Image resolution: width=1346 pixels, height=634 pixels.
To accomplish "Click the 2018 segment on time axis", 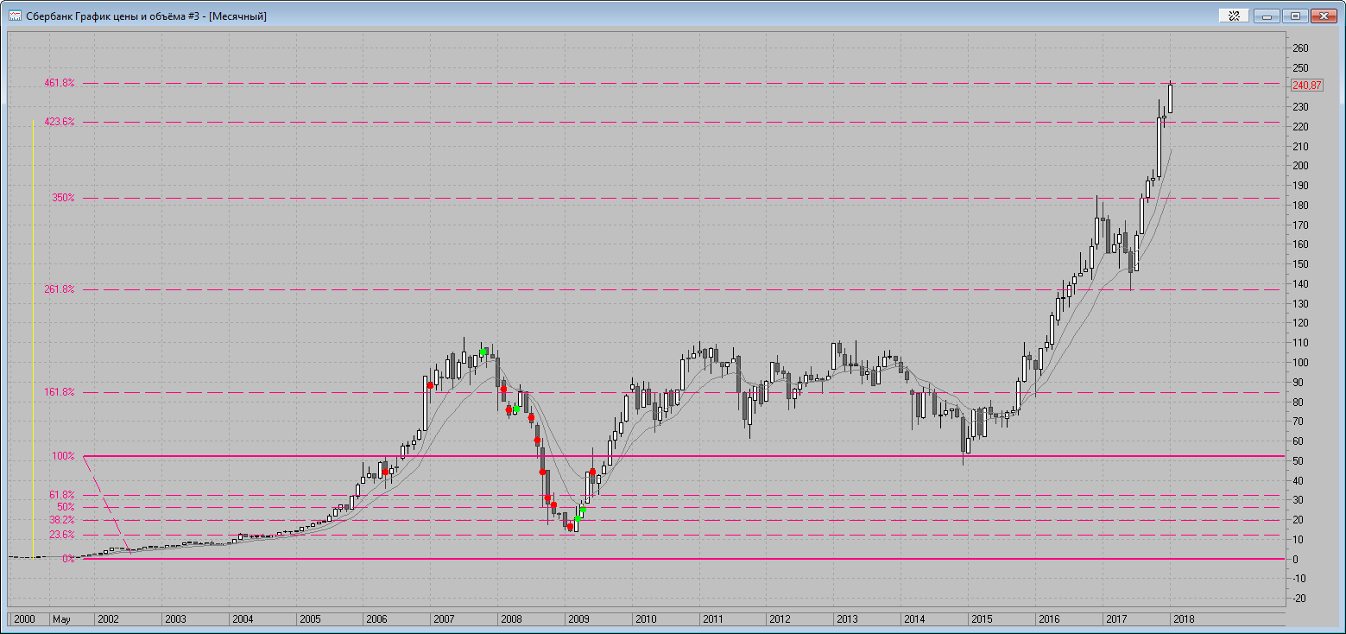I will [1228, 619].
